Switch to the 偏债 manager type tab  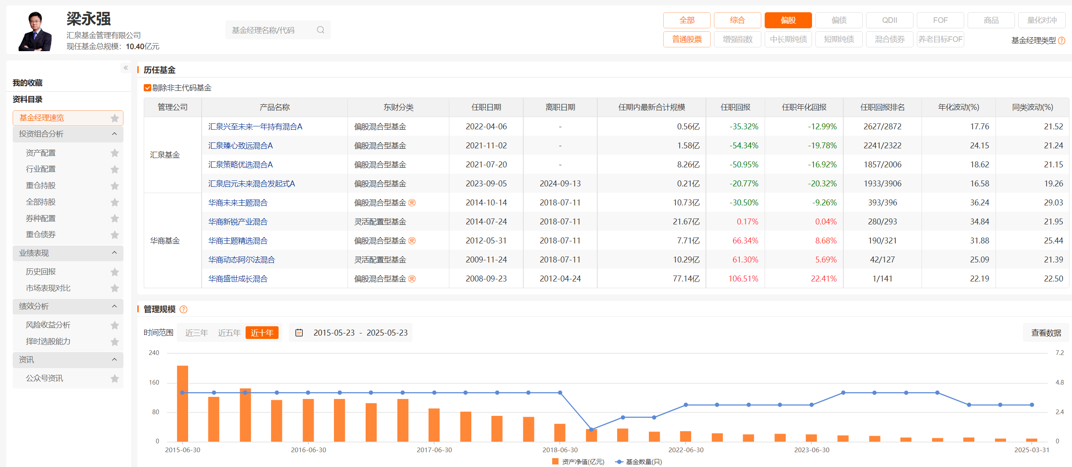pyautogui.click(x=839, y=20)
